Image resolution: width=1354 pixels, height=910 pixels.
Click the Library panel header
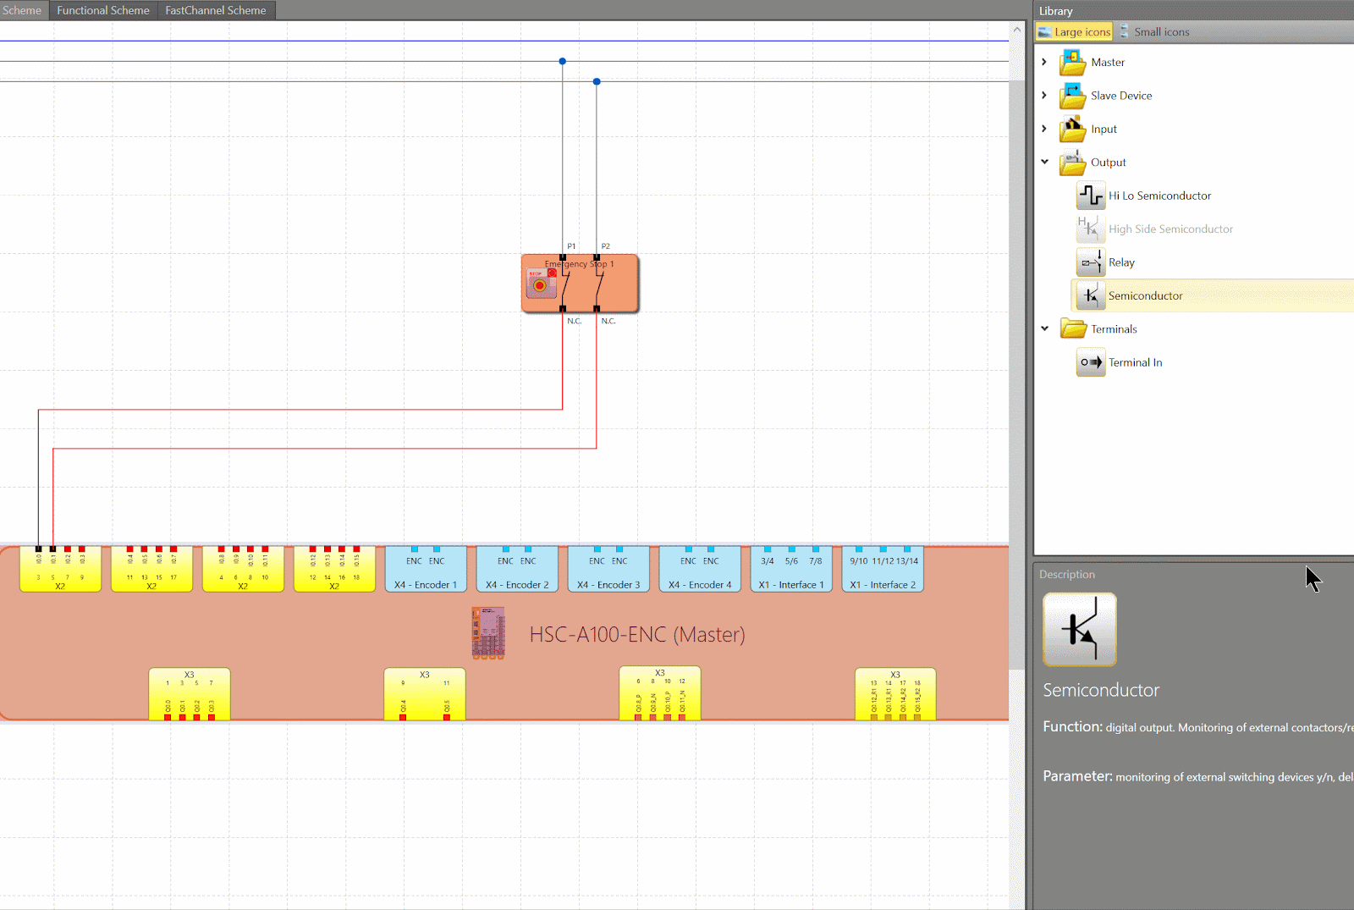pos(1193,10)
